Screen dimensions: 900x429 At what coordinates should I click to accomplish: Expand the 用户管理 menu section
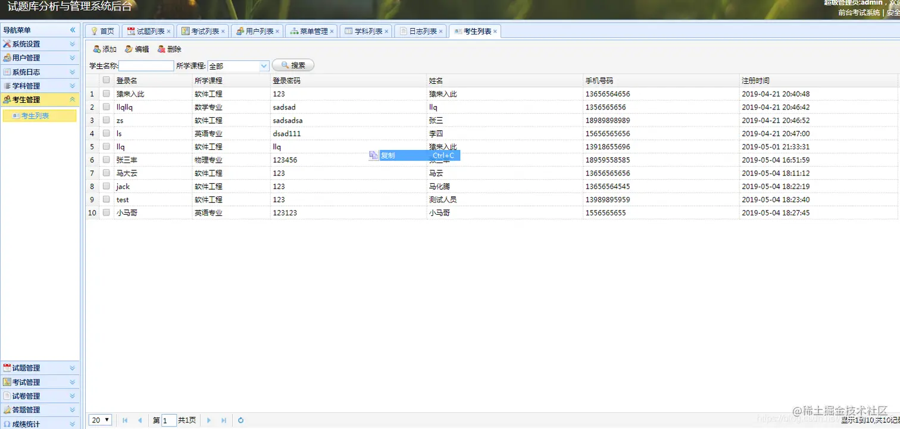coord(73,58)
